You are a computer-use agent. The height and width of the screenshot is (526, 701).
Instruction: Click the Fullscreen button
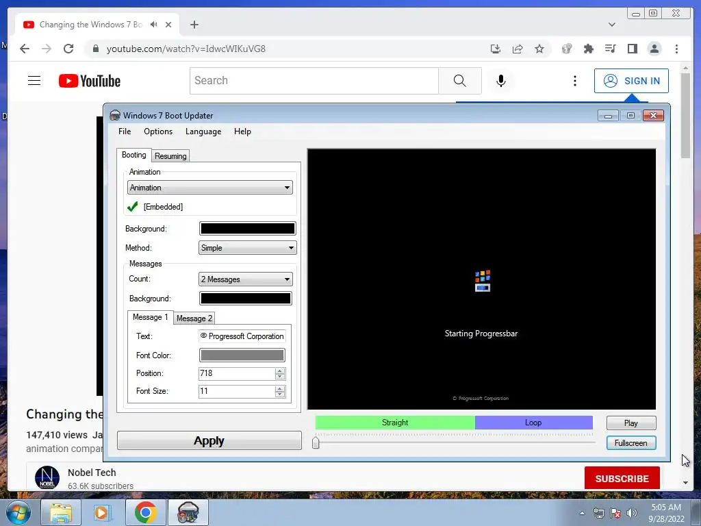[630, 443]
